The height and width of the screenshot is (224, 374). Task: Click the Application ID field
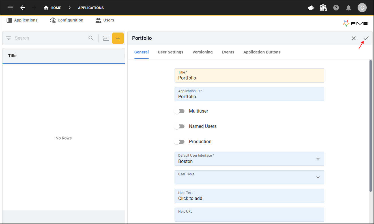[249, 94]
